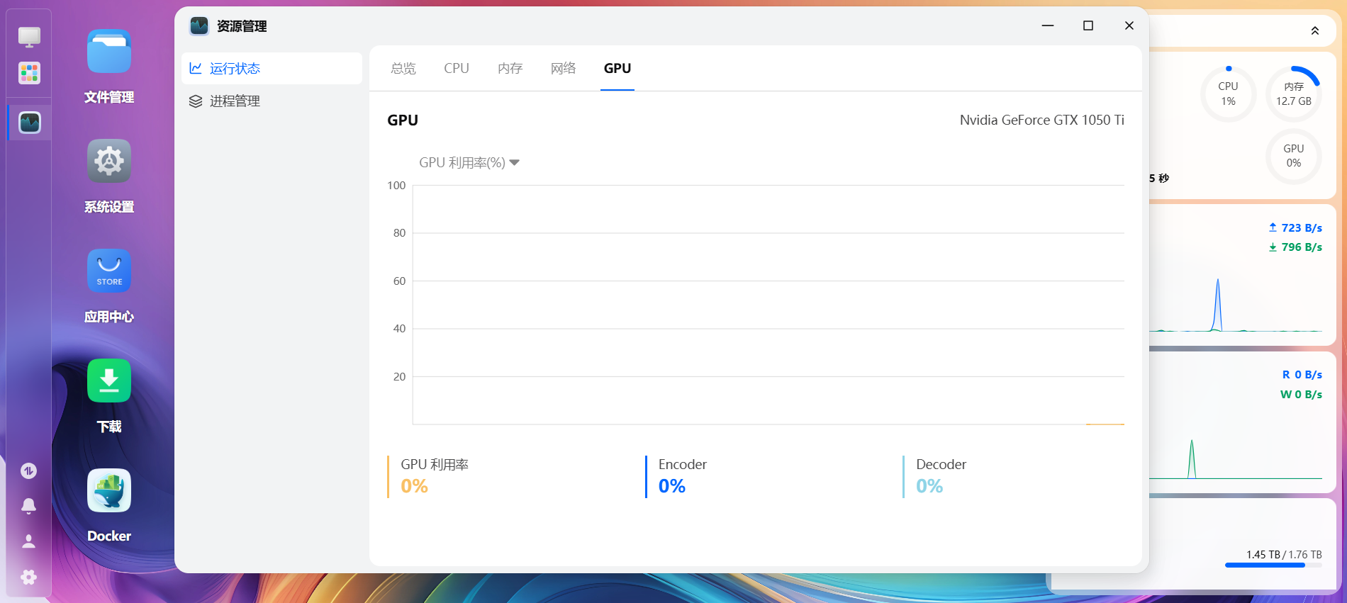Open the settings gear at the dock bottom
Image resolution: width=1347 pixels, height=603 pixels.
[x=28, y=577]
